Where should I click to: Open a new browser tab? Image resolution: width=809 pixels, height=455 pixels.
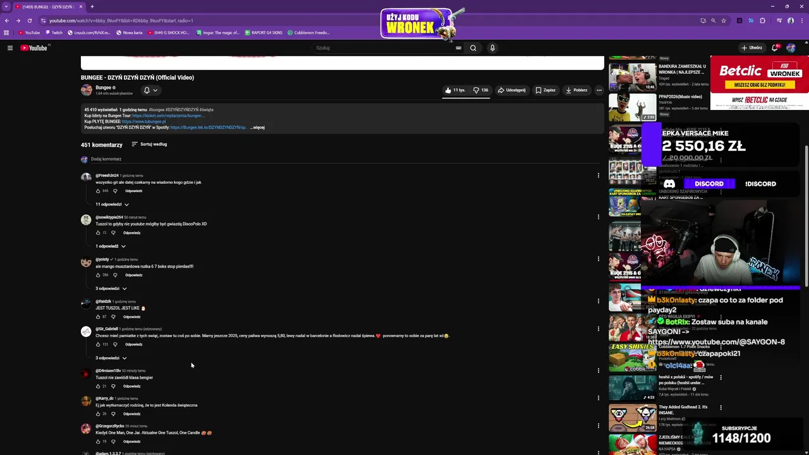point(92,6)
